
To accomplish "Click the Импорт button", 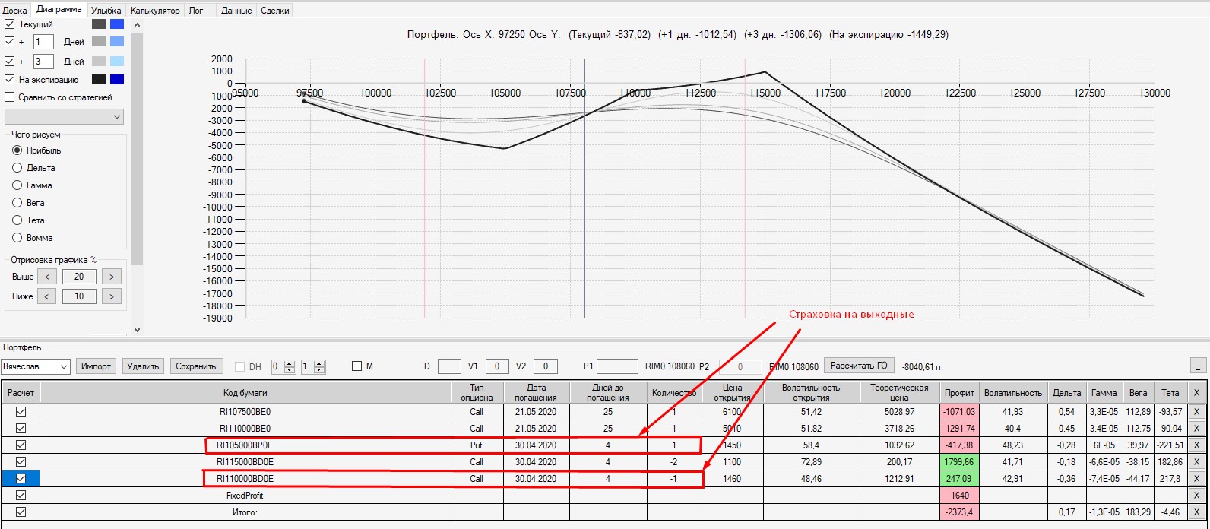I will pyautogui.click(x=97, y=366).
